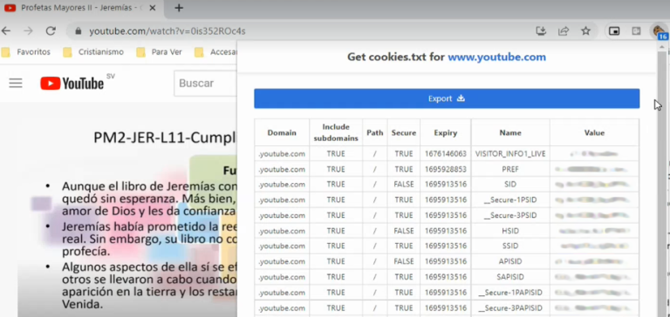
Task: Open the Para Ver bookmarks folder
Action: [160, 52]
